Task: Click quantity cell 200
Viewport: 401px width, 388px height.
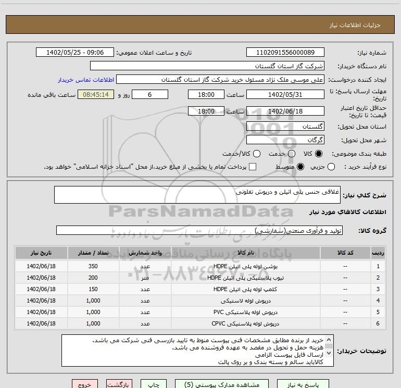Action: [x=93, y=278]
